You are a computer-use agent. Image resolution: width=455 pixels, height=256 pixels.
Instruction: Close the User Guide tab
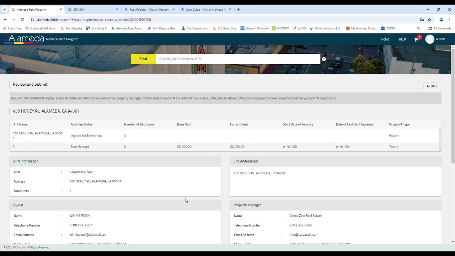tap(230, 10)
